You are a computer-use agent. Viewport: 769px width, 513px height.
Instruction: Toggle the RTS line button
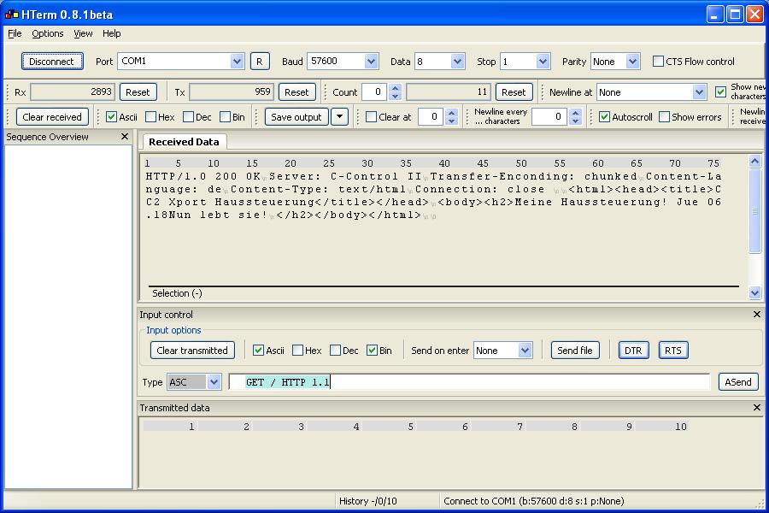(673, 351)
